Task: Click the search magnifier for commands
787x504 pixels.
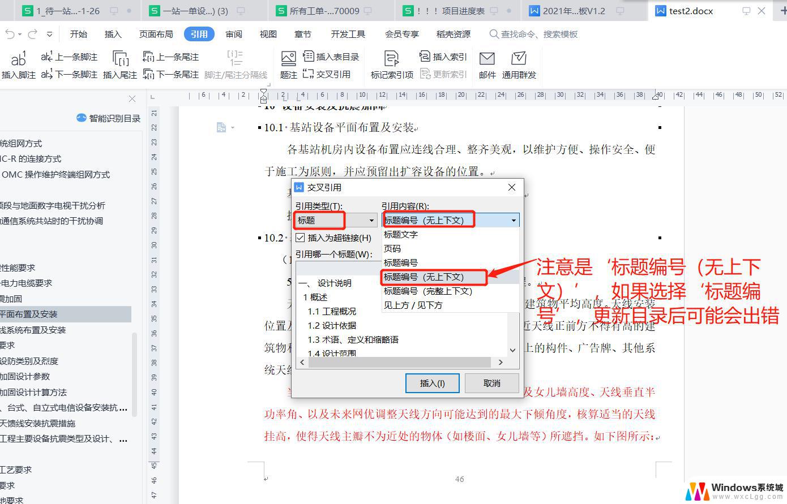Action: (x=494, y=34)
